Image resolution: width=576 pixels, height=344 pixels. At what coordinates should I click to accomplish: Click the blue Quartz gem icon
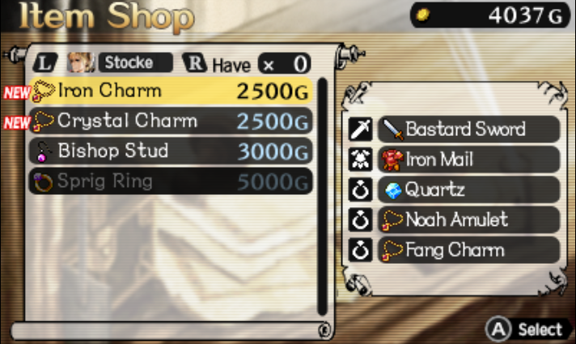click(x=393, y=190)
